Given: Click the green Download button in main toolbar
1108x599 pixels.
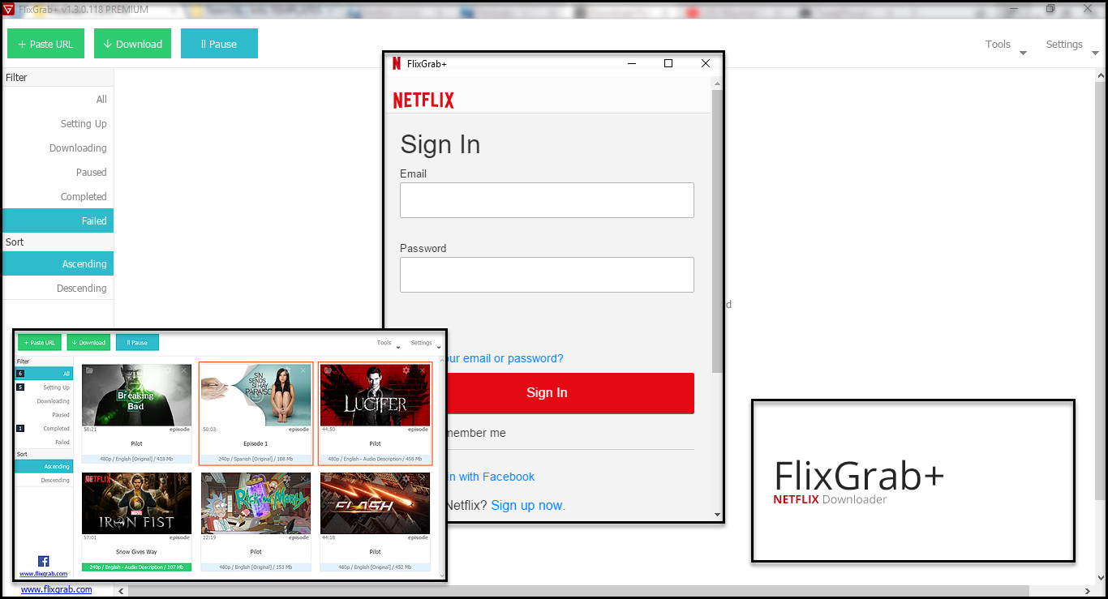Looking at the screenshot, I should pyautogui.click(x=132, y=44).
